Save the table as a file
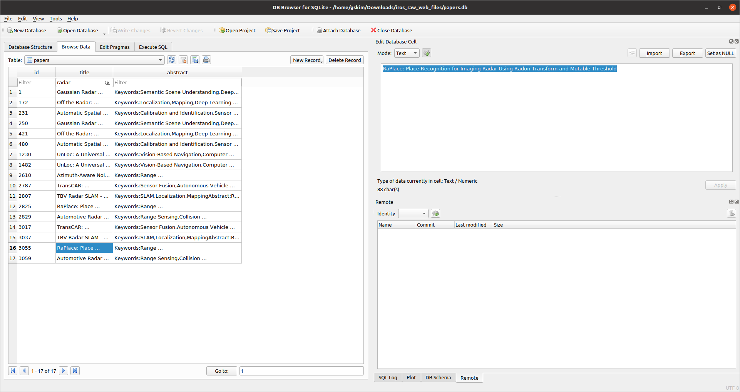Screen dimensions: 740x392 pyautogui.click(x=195, y=60)
